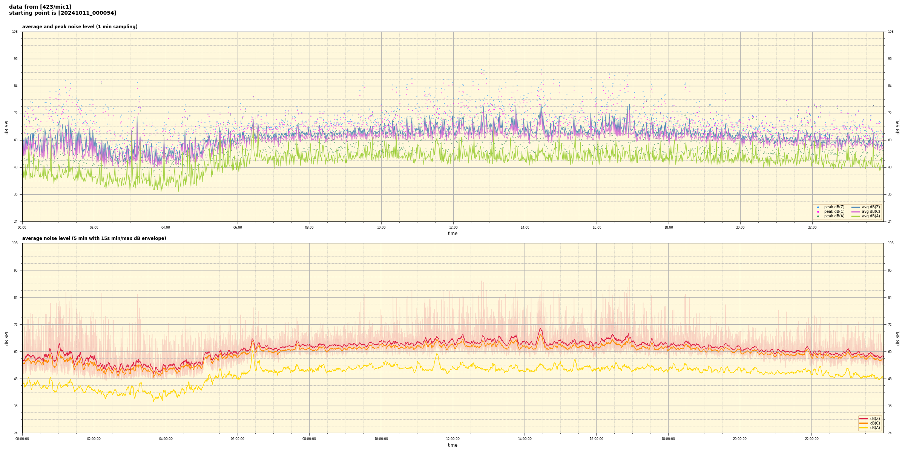Click the '5 min with 15s min/max' chart title
Screen dimensions: 905x452
[94, 238]
